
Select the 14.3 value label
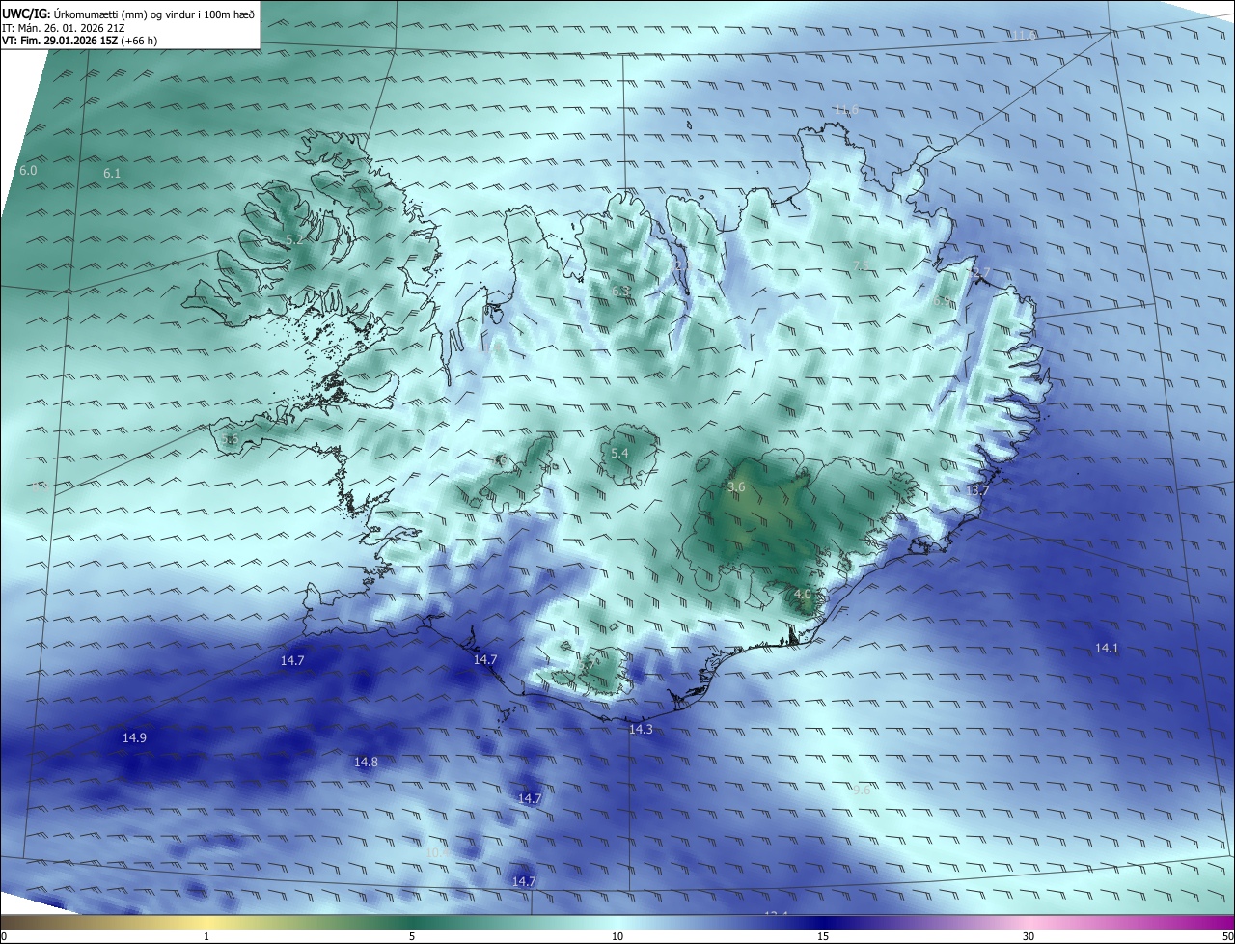(x=641, y=730)
